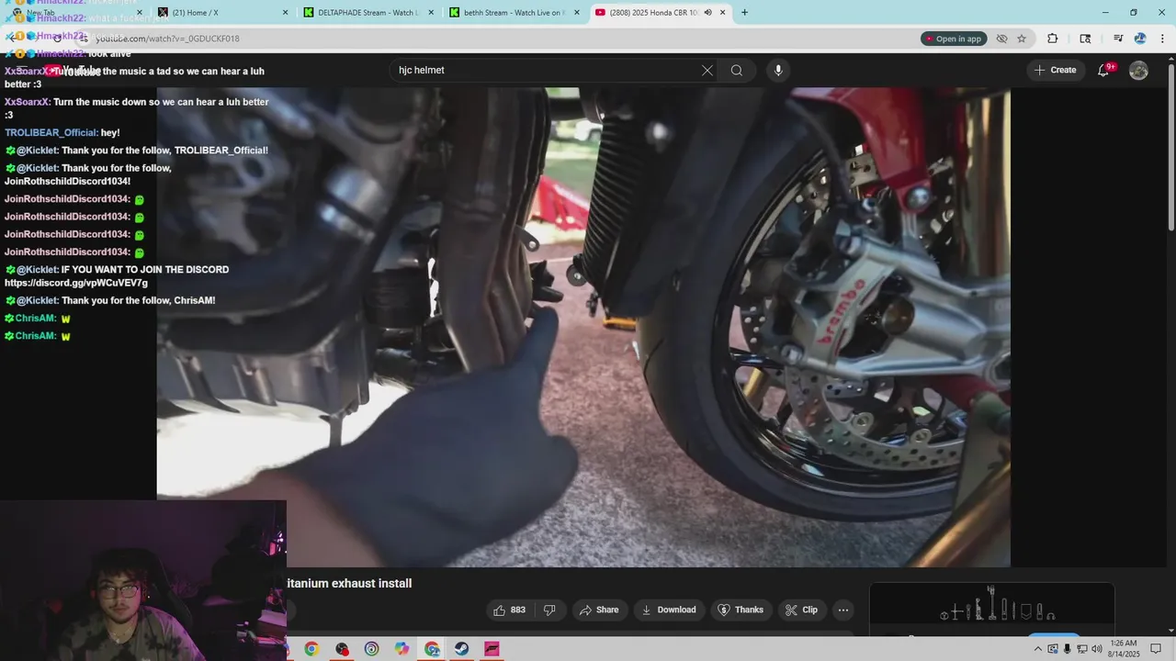Close the '(21) Home / X' tab
Image resolution: width=1176 pixels, height=661 pixels.
(x=285, y=13)
